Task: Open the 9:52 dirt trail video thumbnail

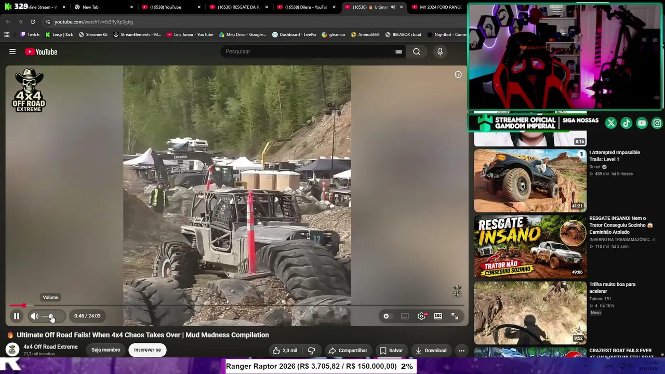Action: (x=530, y=313)
